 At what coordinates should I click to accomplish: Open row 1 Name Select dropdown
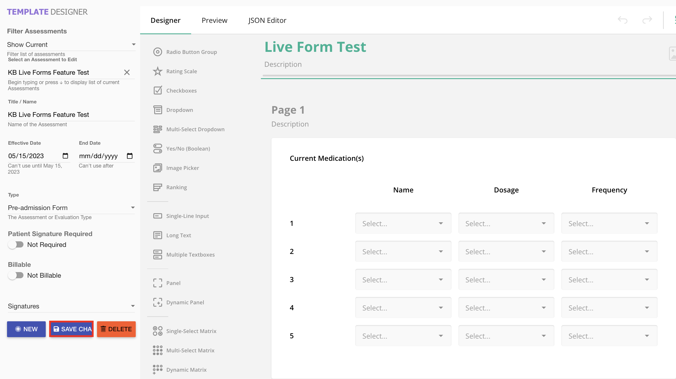[403, 223]
